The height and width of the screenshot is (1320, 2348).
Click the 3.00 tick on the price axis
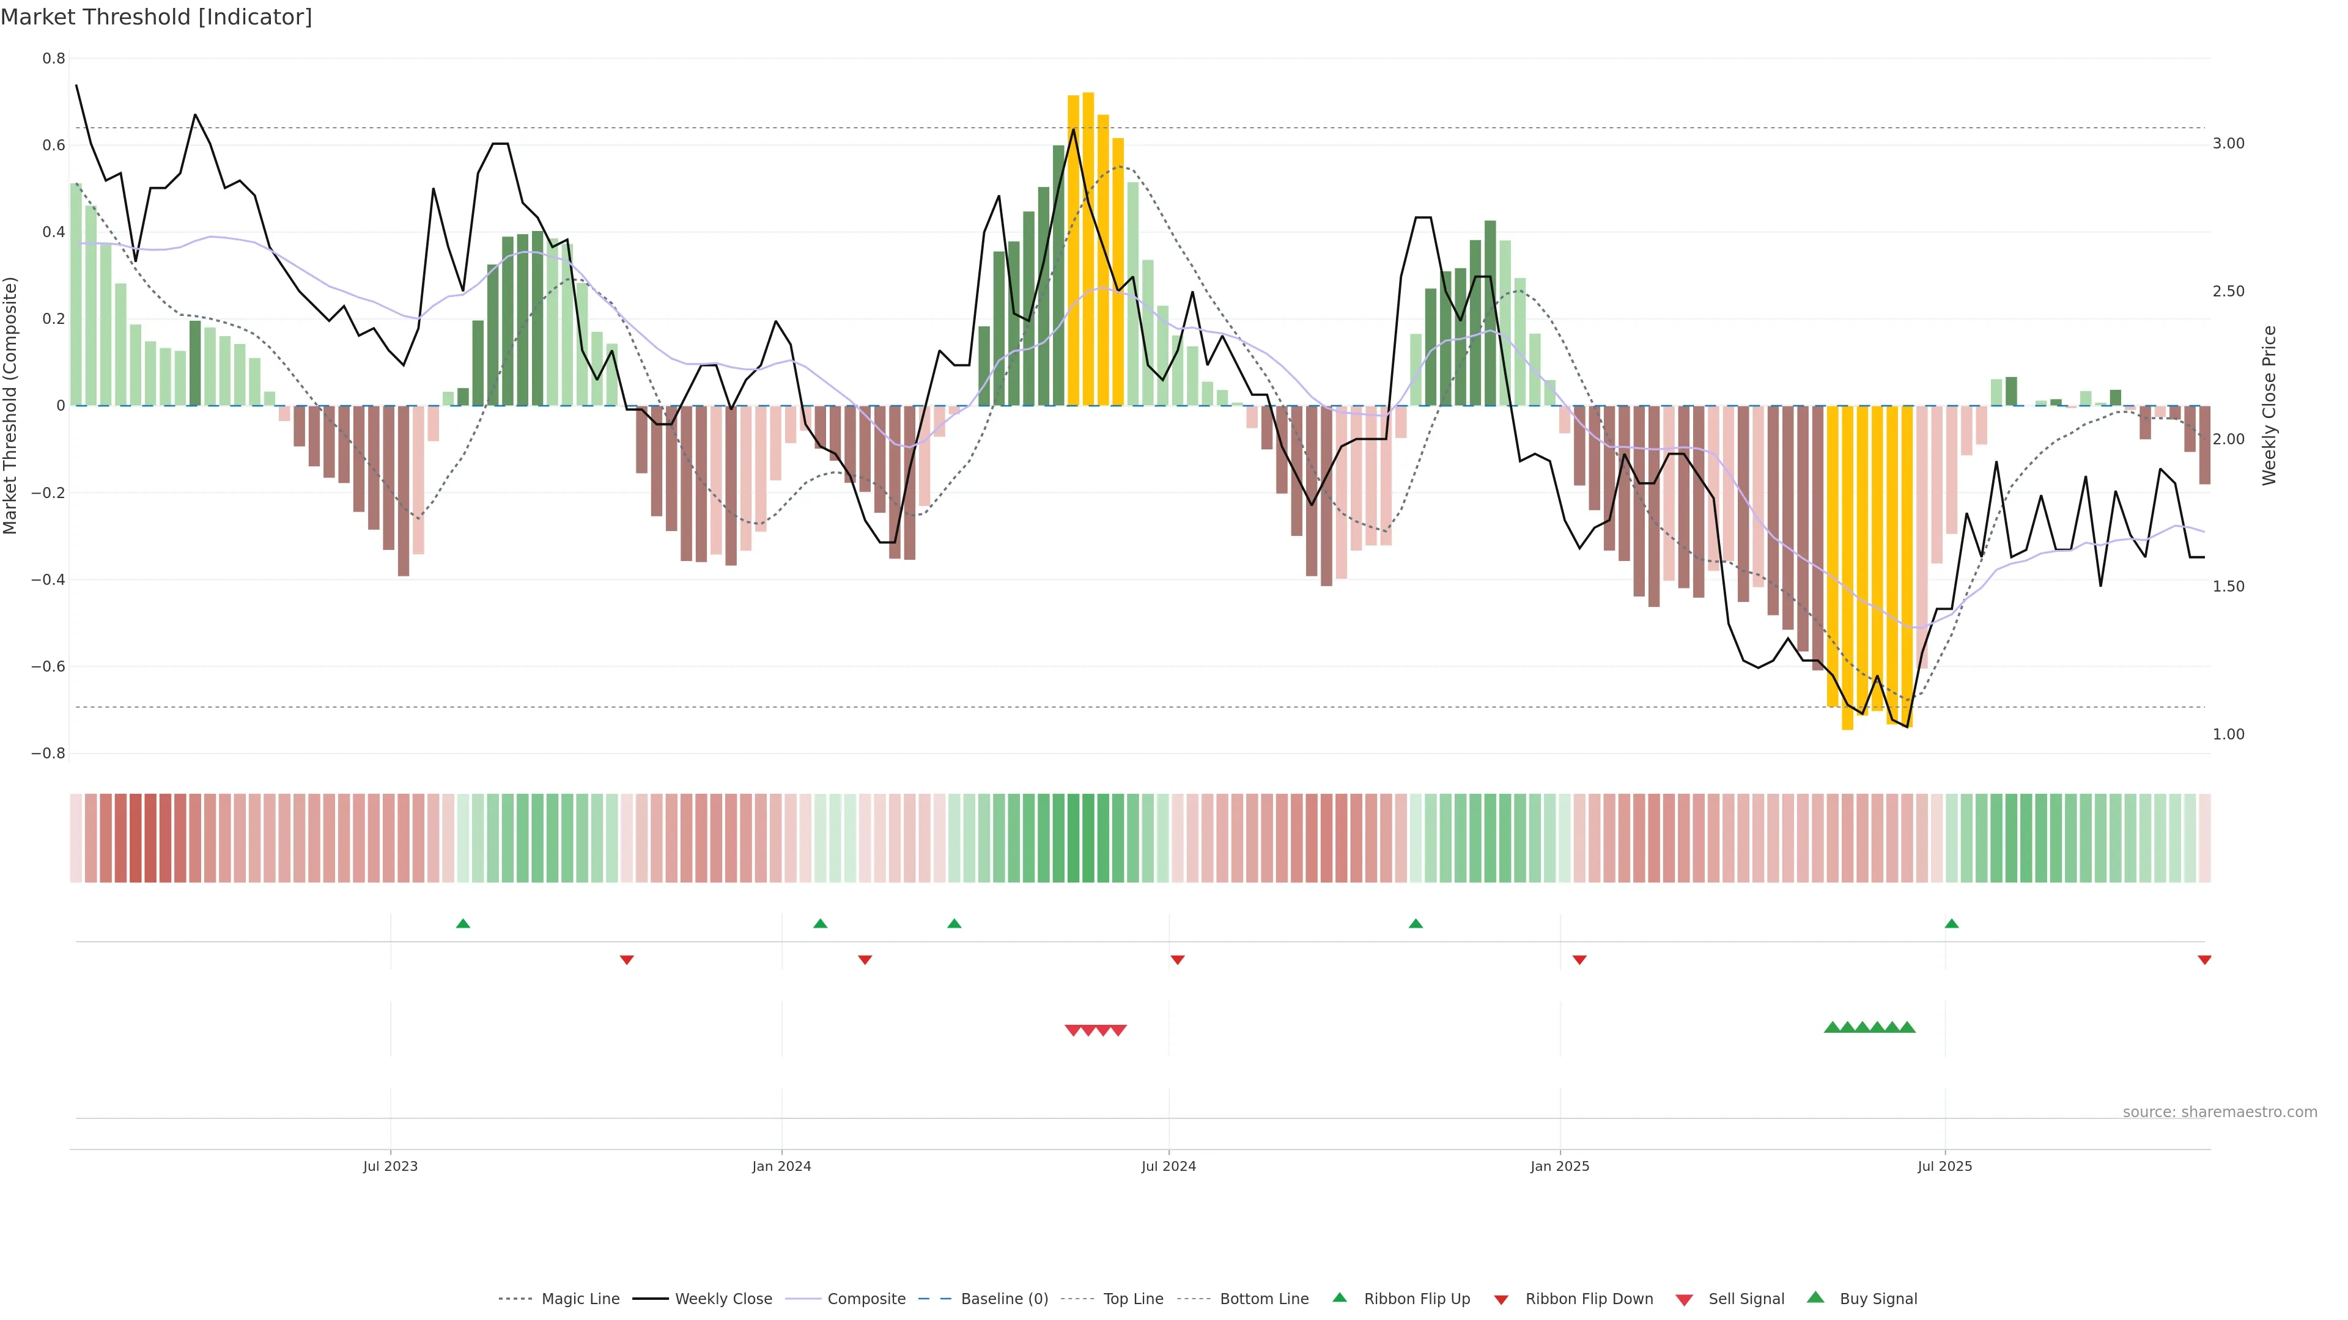tap(2229, 143)
